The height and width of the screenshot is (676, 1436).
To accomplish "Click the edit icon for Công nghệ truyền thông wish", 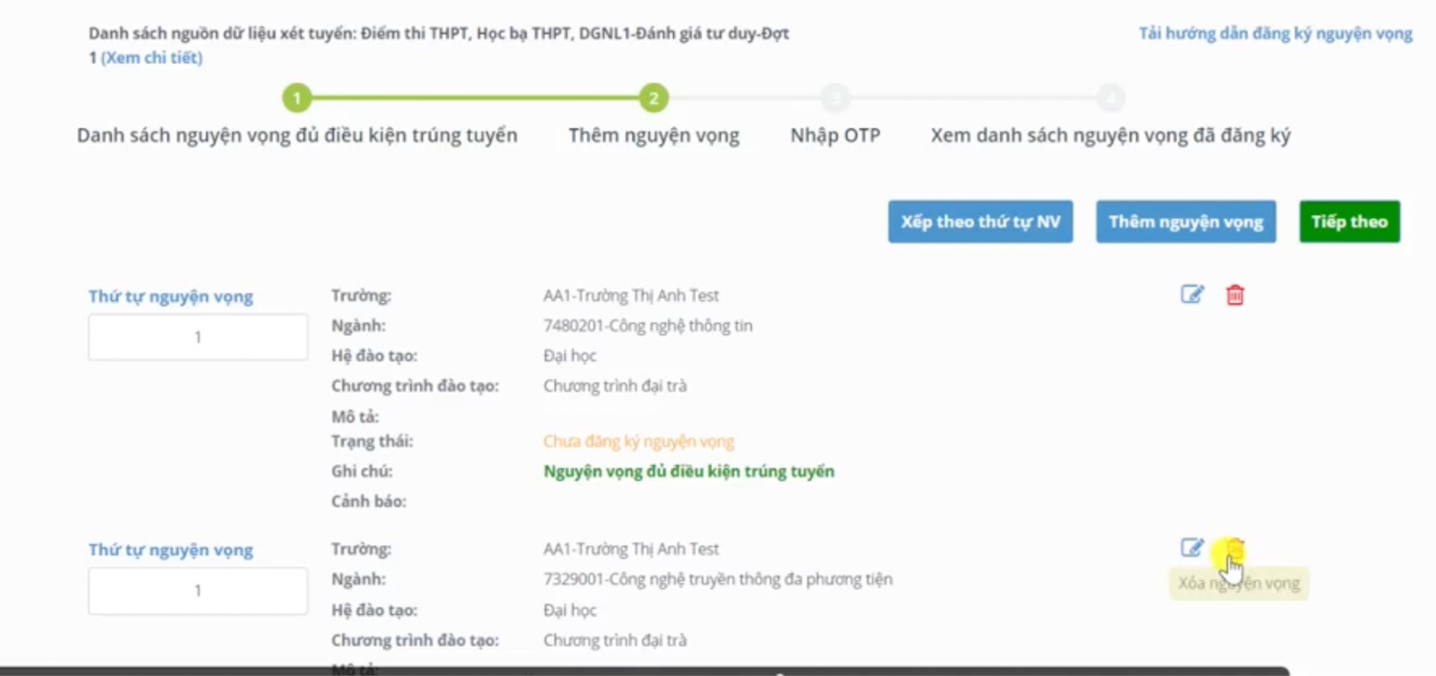I will click(1191, 548).
